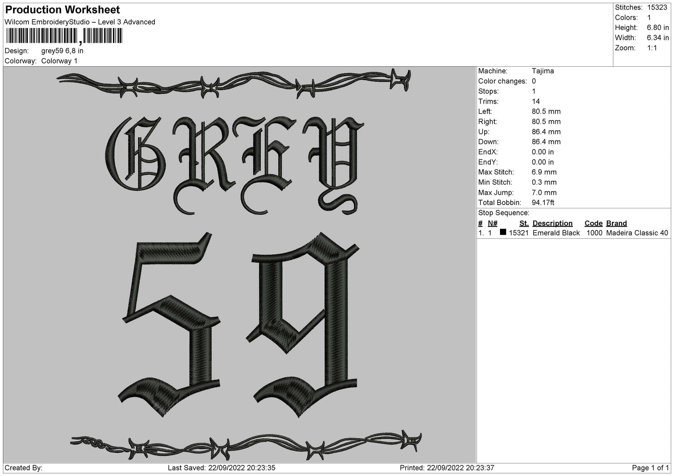Click the 'Created By:' label
Viewport: 674px width, 476px height.
[x=24, y=468]
